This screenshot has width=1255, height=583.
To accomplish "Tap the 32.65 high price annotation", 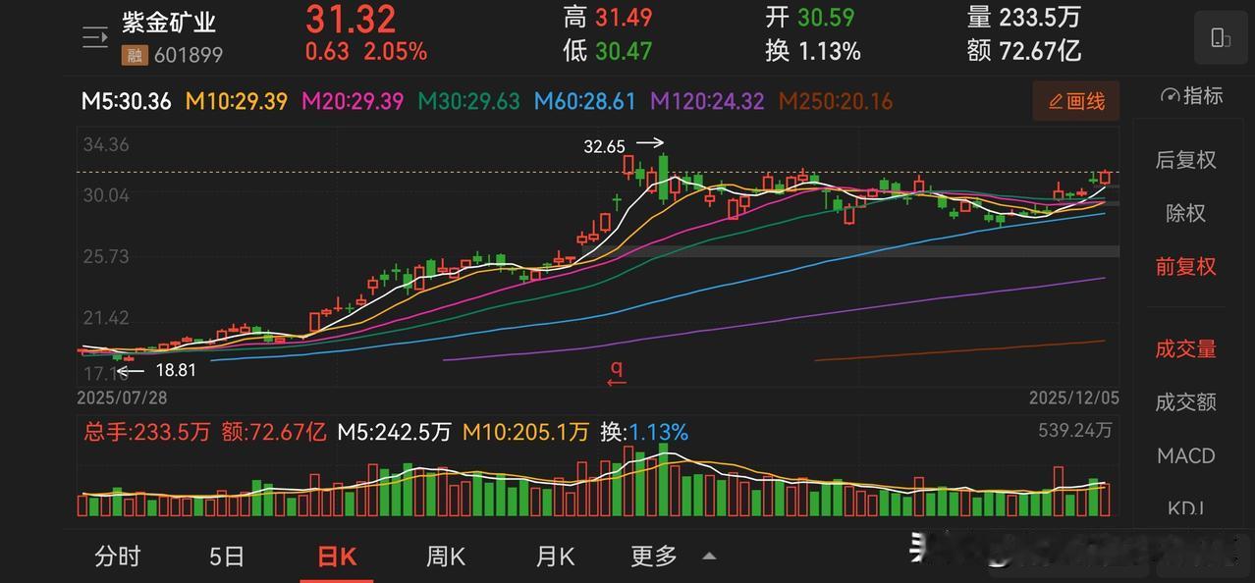I will tap(604, 146).
